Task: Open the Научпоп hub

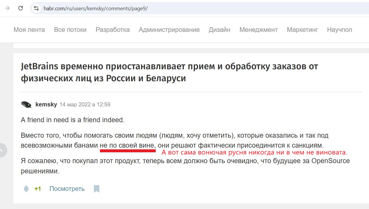Action: click(x=339, y=30)
